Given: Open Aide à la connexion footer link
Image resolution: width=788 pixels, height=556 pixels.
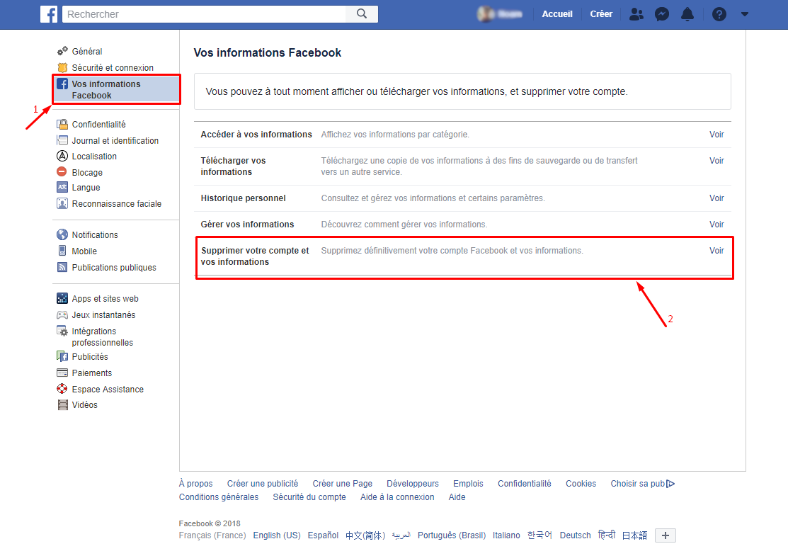Looking at the screenshot, I should [397, 497].
